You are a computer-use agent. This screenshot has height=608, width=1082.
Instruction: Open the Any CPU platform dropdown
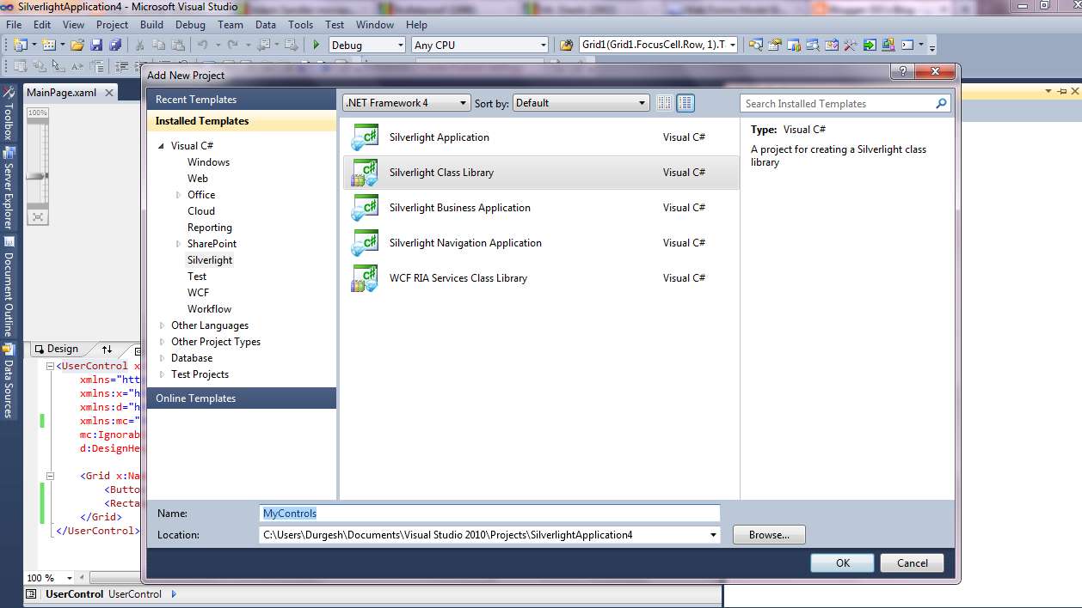point(479,45)
